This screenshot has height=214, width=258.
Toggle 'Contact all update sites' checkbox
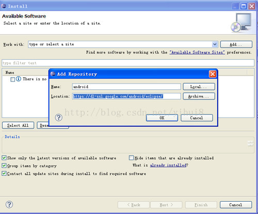[x=4, y=173]
